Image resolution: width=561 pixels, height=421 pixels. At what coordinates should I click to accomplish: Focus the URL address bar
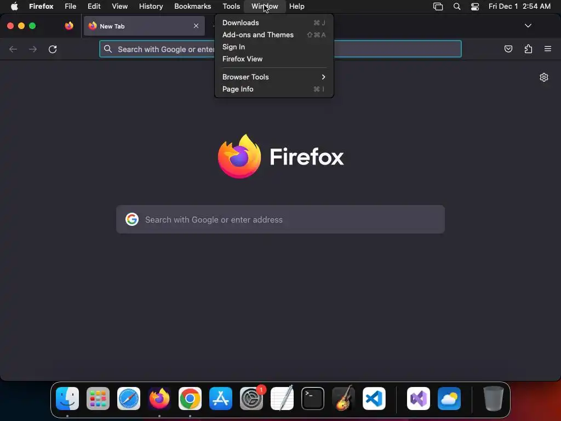280,49
